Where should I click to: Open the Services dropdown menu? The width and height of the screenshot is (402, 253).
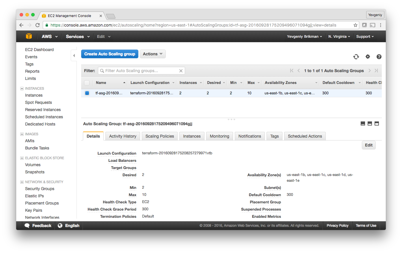(78, 37)
